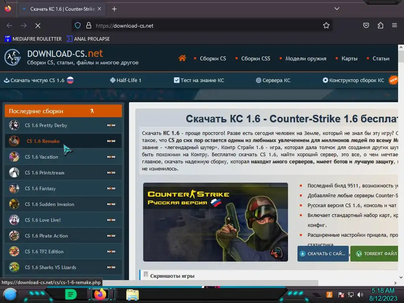
Task: Click the Pretty Derby round avatar icon
Action: point(14,125)
